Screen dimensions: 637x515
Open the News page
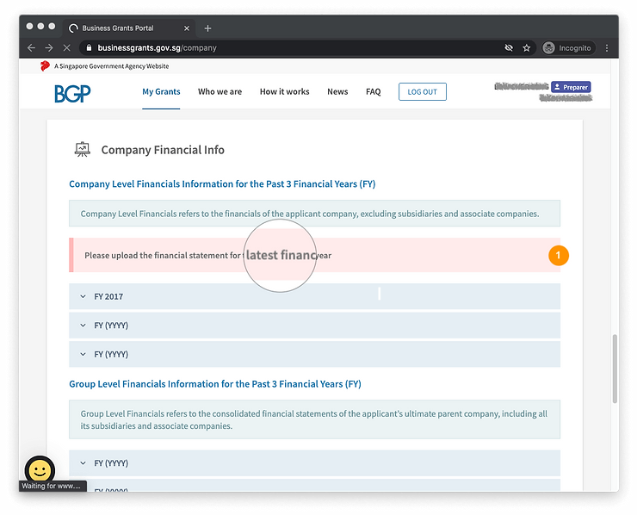coord(337,92)
